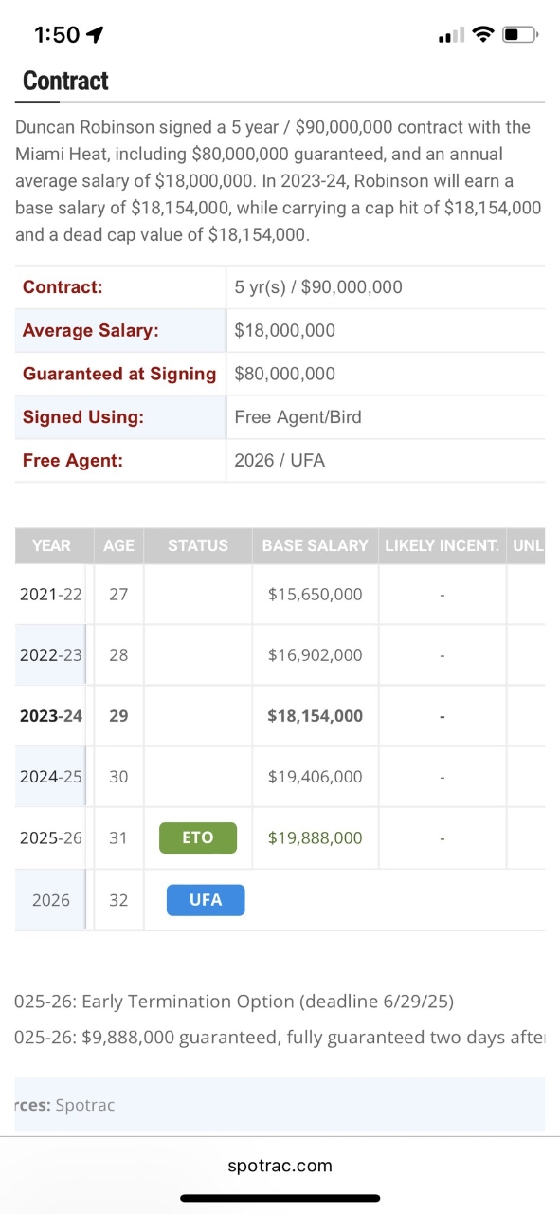The image size is (560, 1214).
Task: Tap the Spotrac source link
Action: [85, 1105]
